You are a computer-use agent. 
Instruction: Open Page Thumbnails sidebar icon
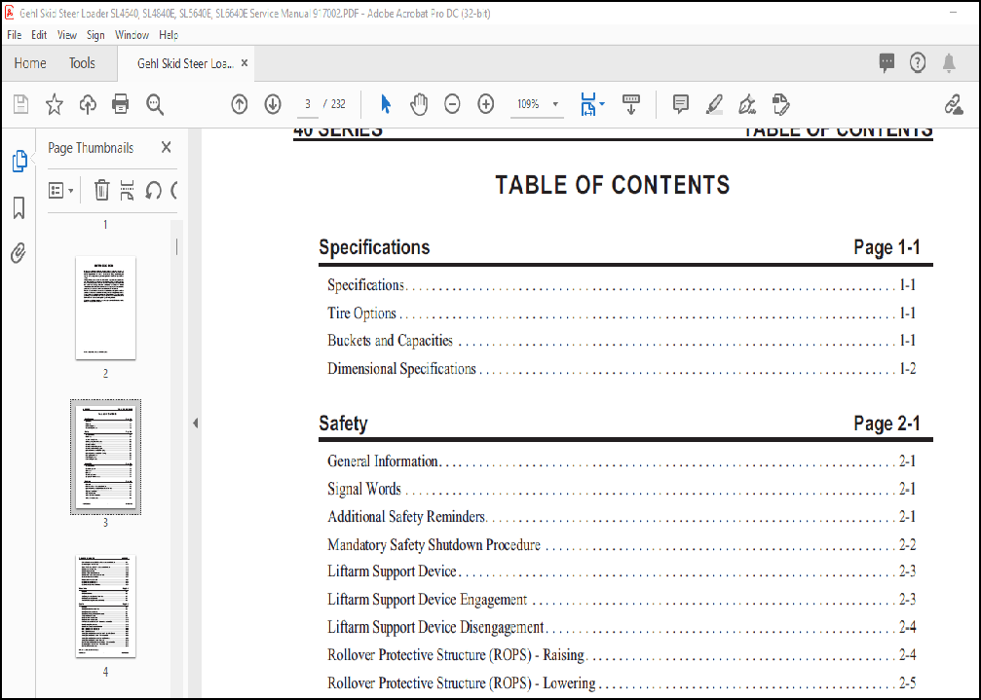click(19, 162)
